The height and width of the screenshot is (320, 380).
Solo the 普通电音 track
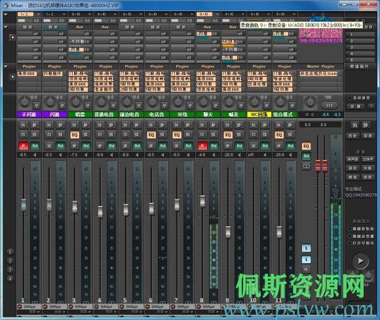100,125
